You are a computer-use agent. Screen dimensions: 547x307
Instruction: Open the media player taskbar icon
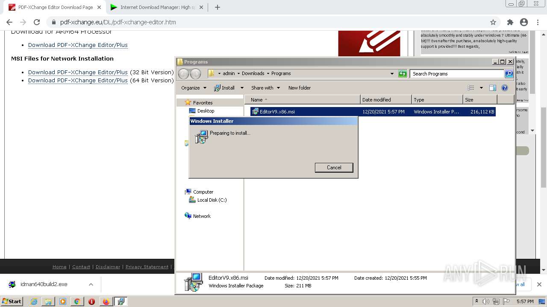(x=63, y=301)
